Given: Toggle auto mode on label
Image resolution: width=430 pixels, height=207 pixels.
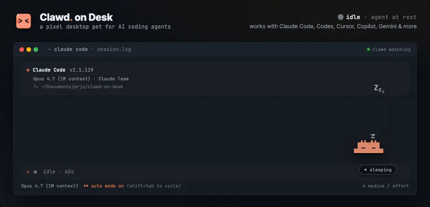Looking at the screenshot, I should point(107,186).
